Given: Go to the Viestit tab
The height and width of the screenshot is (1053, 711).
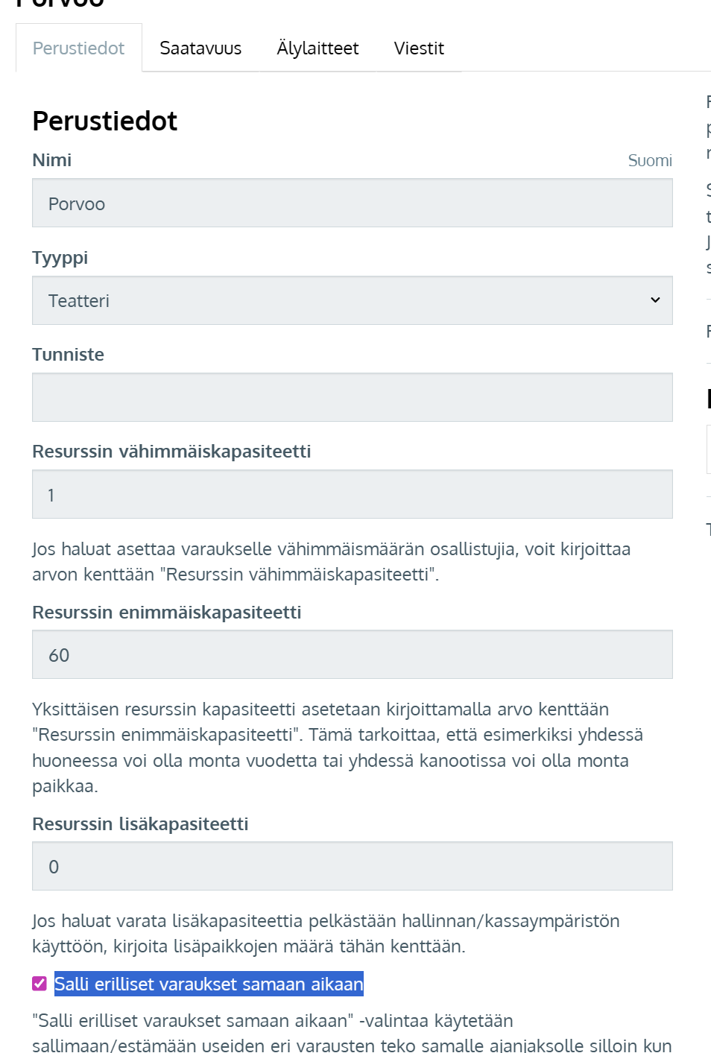Looking at the screenshot, I should 419,48.
